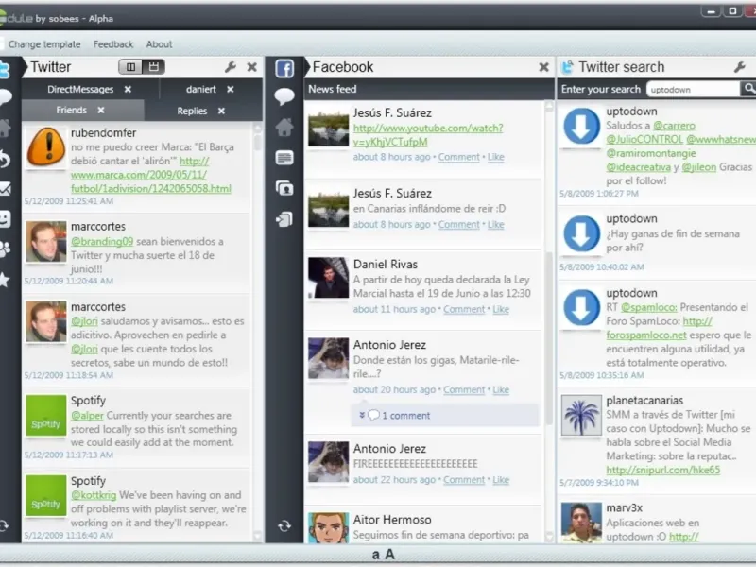Open Twitter search settings wrench icon
Viewport: 756px width, 567px height.
point(740,67)
